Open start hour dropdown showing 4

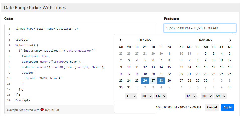pos(131,96)
